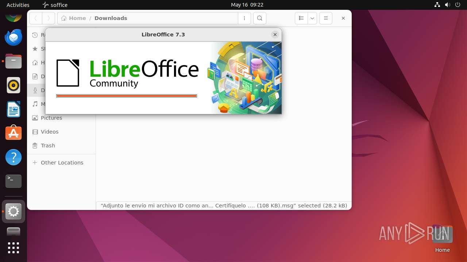Image resolution: width=467 pixels, height=262 pixels.
Task: Open Thunderbird mail from the dock
Action: pyautogui.click(x=13, y=37)
